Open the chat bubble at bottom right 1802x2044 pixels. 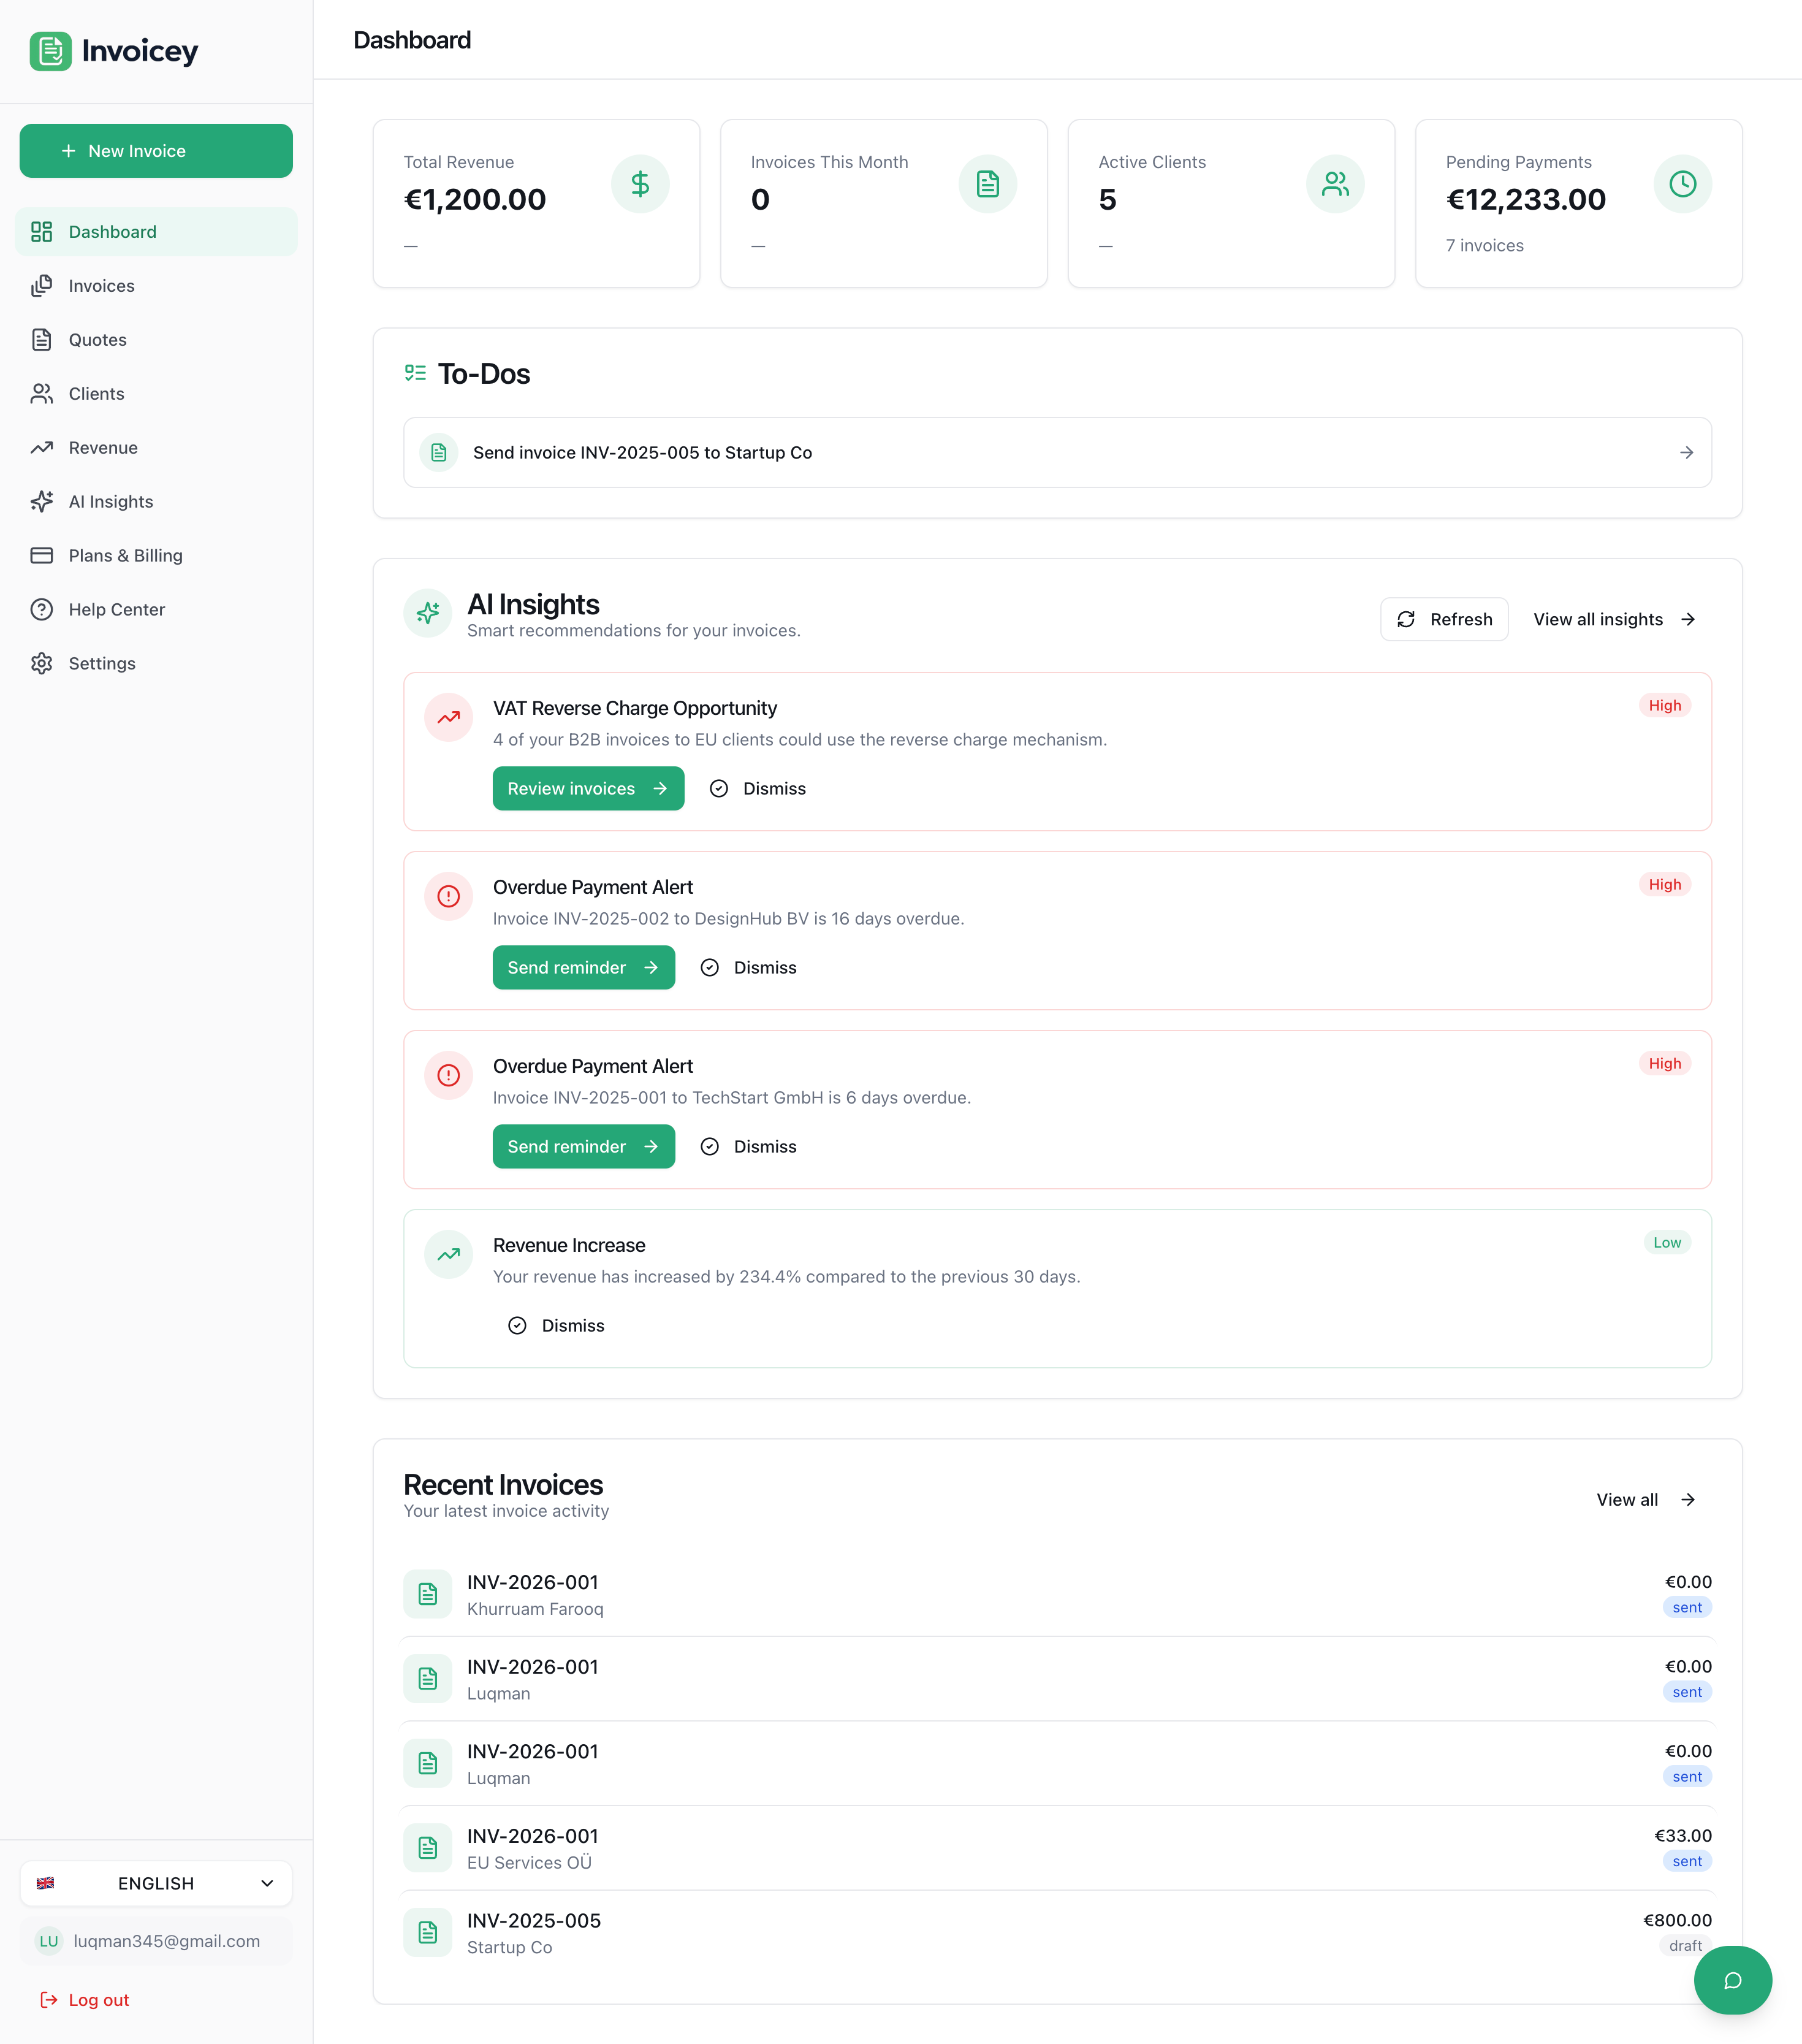coord(1732,1980)
